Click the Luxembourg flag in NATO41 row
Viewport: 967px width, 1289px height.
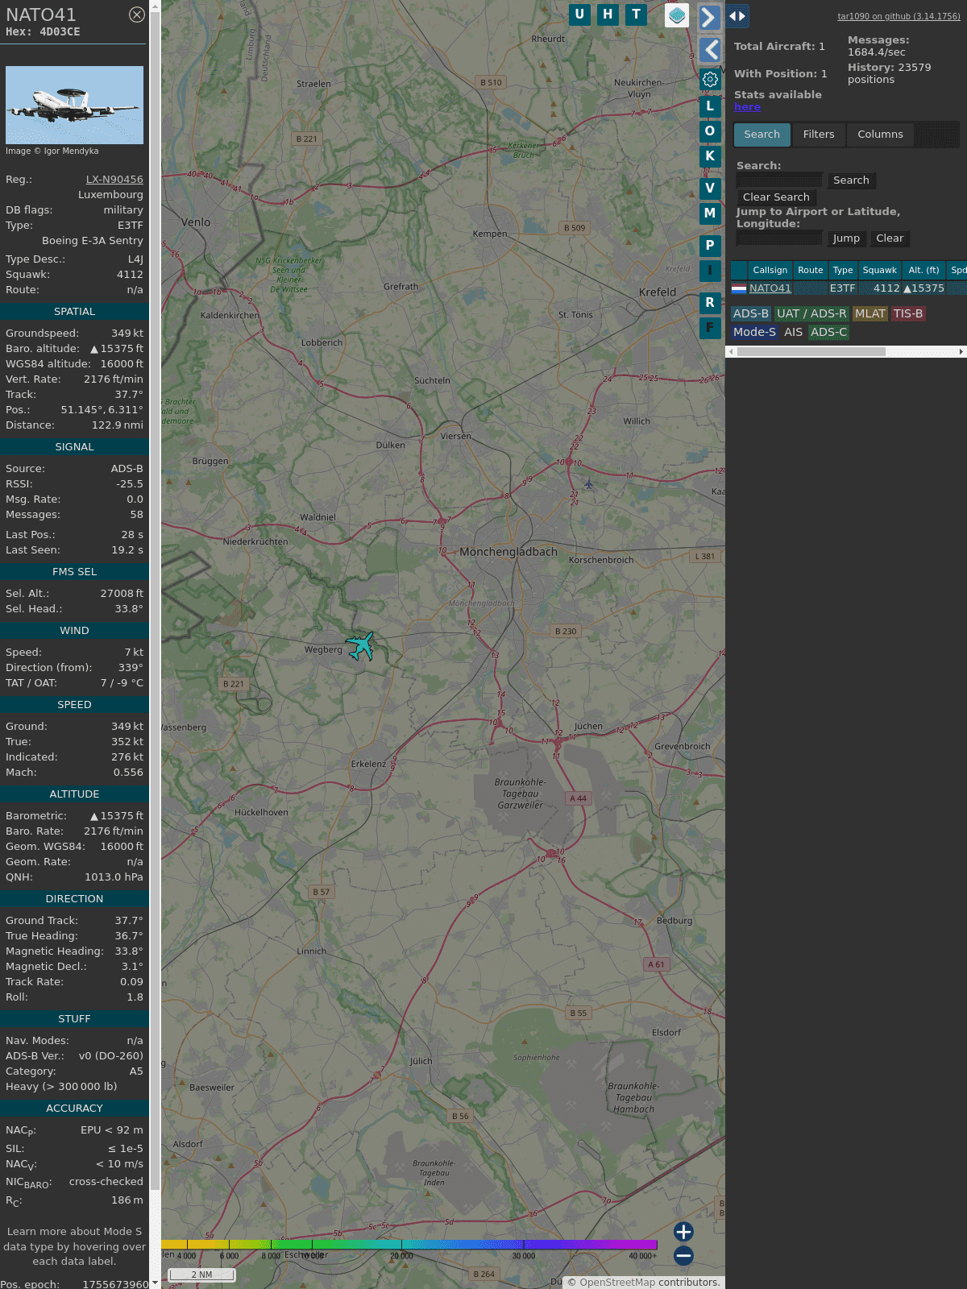tap(739, 288)
